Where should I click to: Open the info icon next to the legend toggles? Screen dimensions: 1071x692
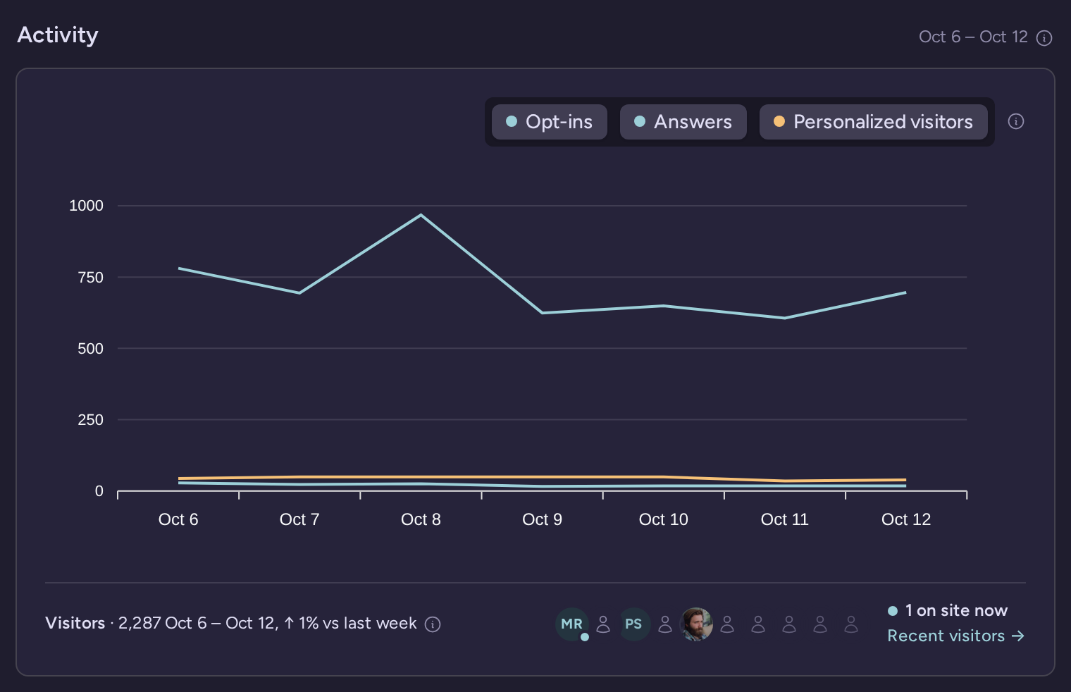tap(1016, 121)
